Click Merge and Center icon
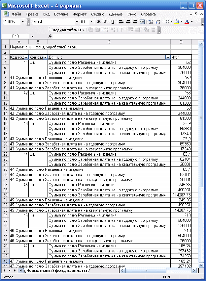Screen dimensions: 206x281 click(x=142, y=22)
